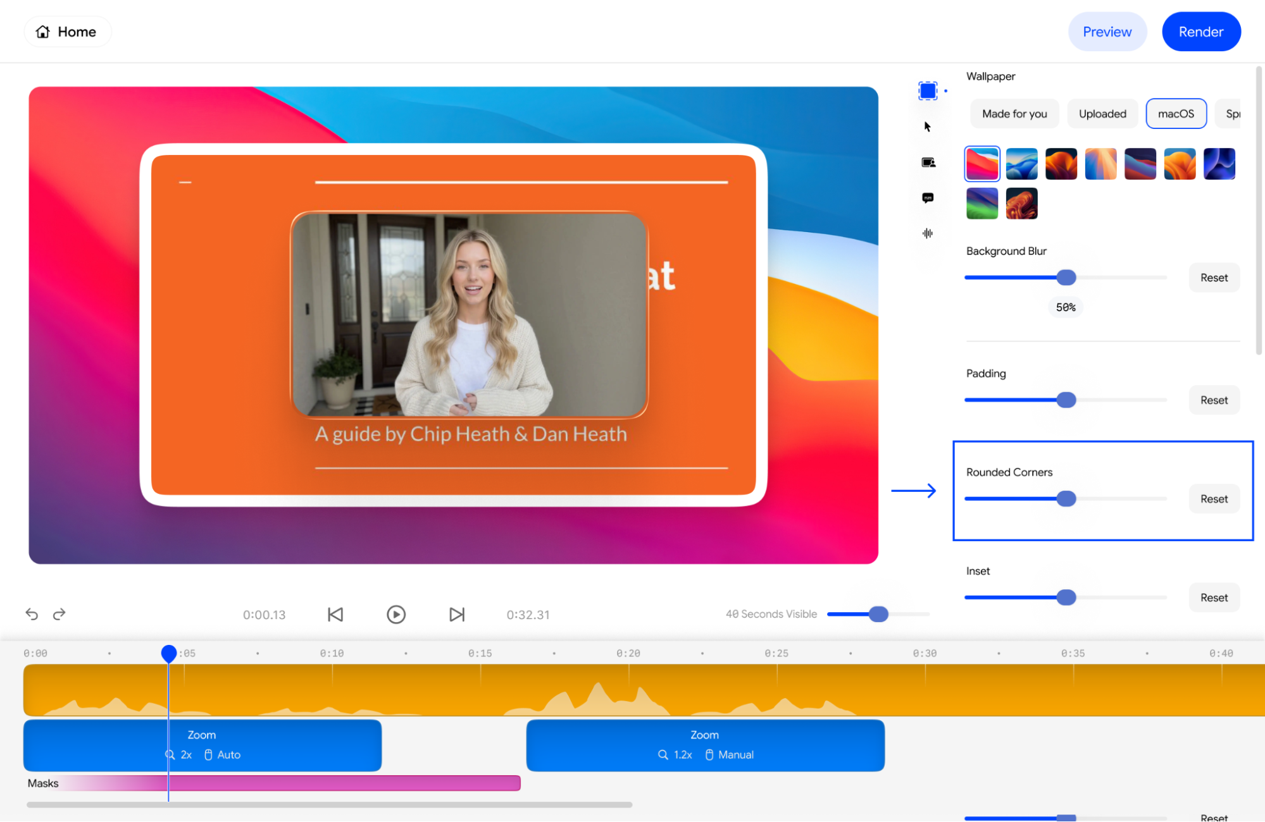This screenshot has width=1265, height=822.
Task: Open the camera overlay settings icon
Action: (928, 163)
